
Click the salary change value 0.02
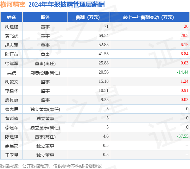coord(184,100)
